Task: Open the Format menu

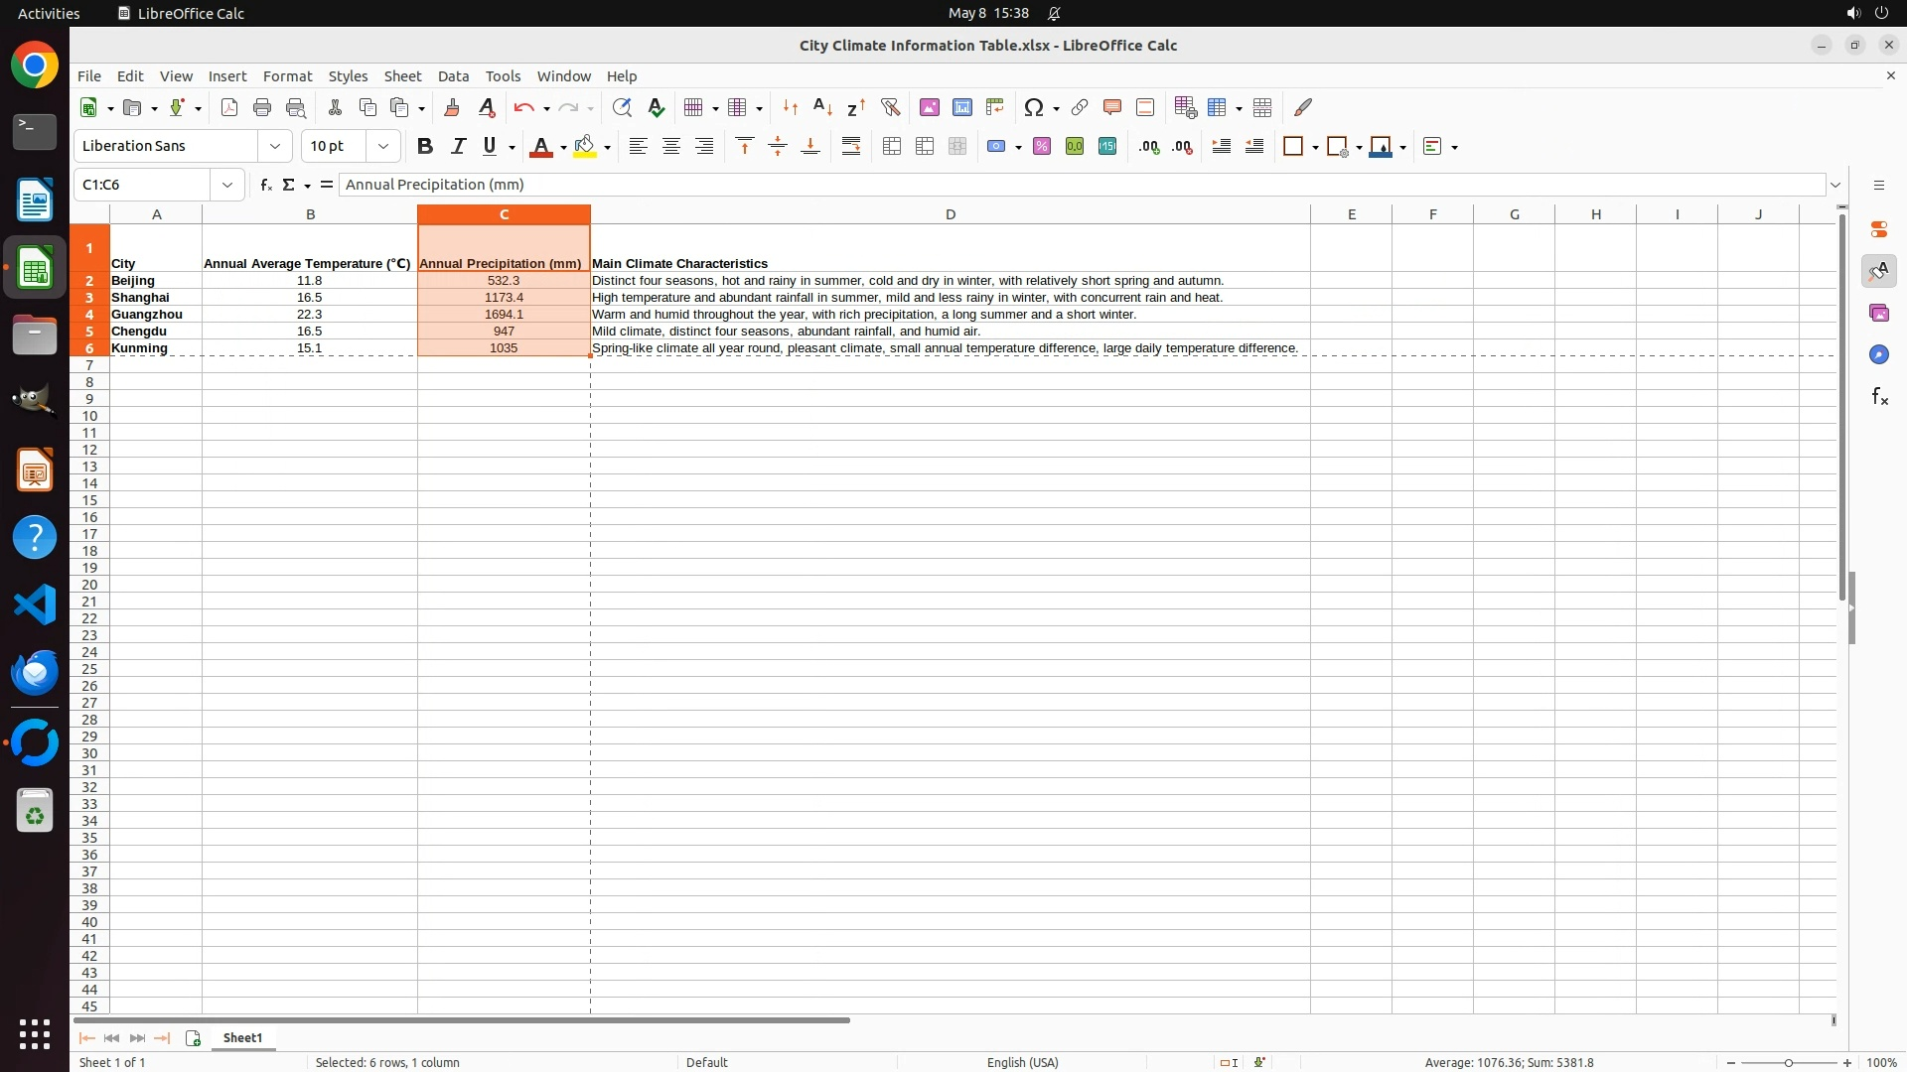Action: coord(287,76)
